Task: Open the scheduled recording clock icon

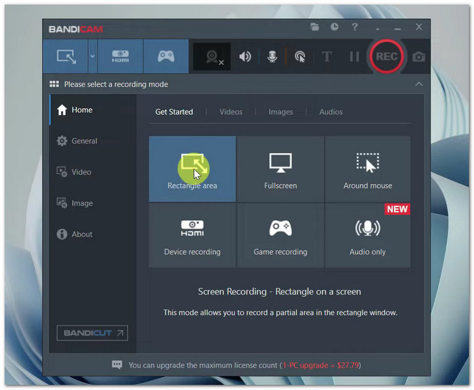Action: coord(335,27)
